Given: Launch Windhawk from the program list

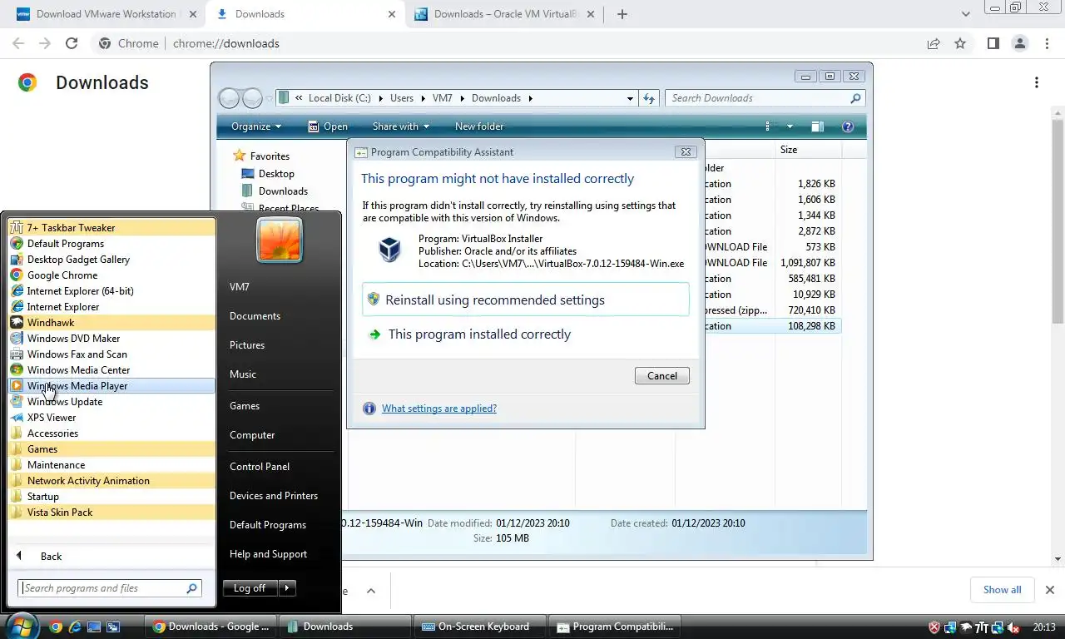Looking at the screenshot, I should tap(111, 322).
